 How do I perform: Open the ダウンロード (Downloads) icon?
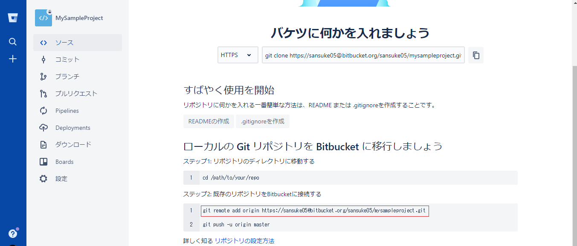[43, 144]
